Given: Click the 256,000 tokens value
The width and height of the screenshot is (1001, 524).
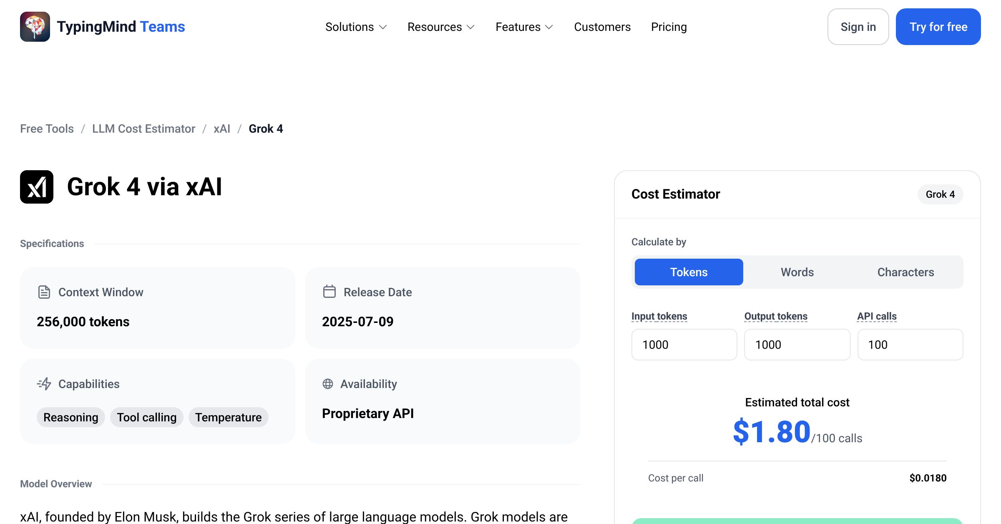Looking at the screenshot, I should click(x=83, y=322).
